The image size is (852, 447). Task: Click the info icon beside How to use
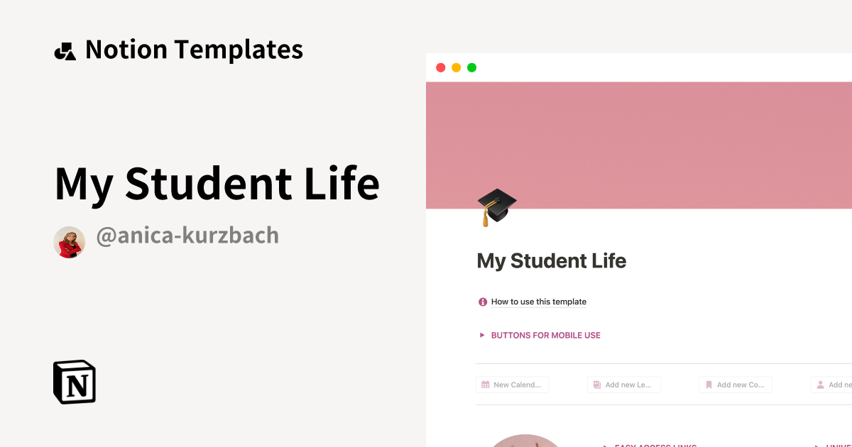482,302
